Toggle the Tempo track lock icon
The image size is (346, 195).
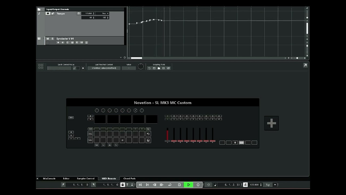[x=53, y=14]
